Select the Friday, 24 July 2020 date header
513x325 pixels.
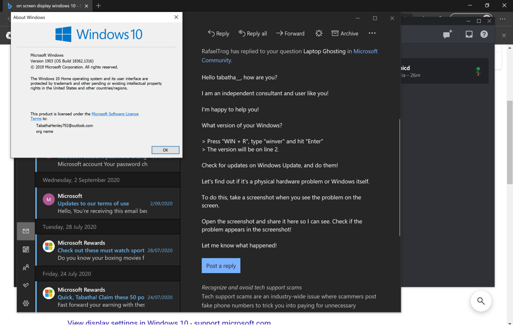tap(108, 274)
